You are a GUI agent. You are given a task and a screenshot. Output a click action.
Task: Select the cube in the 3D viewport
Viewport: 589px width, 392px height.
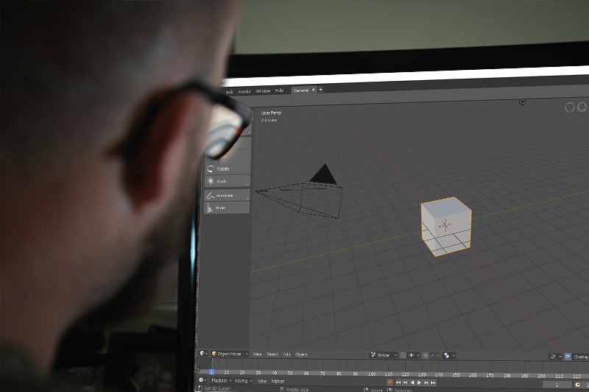click(445, 226)
